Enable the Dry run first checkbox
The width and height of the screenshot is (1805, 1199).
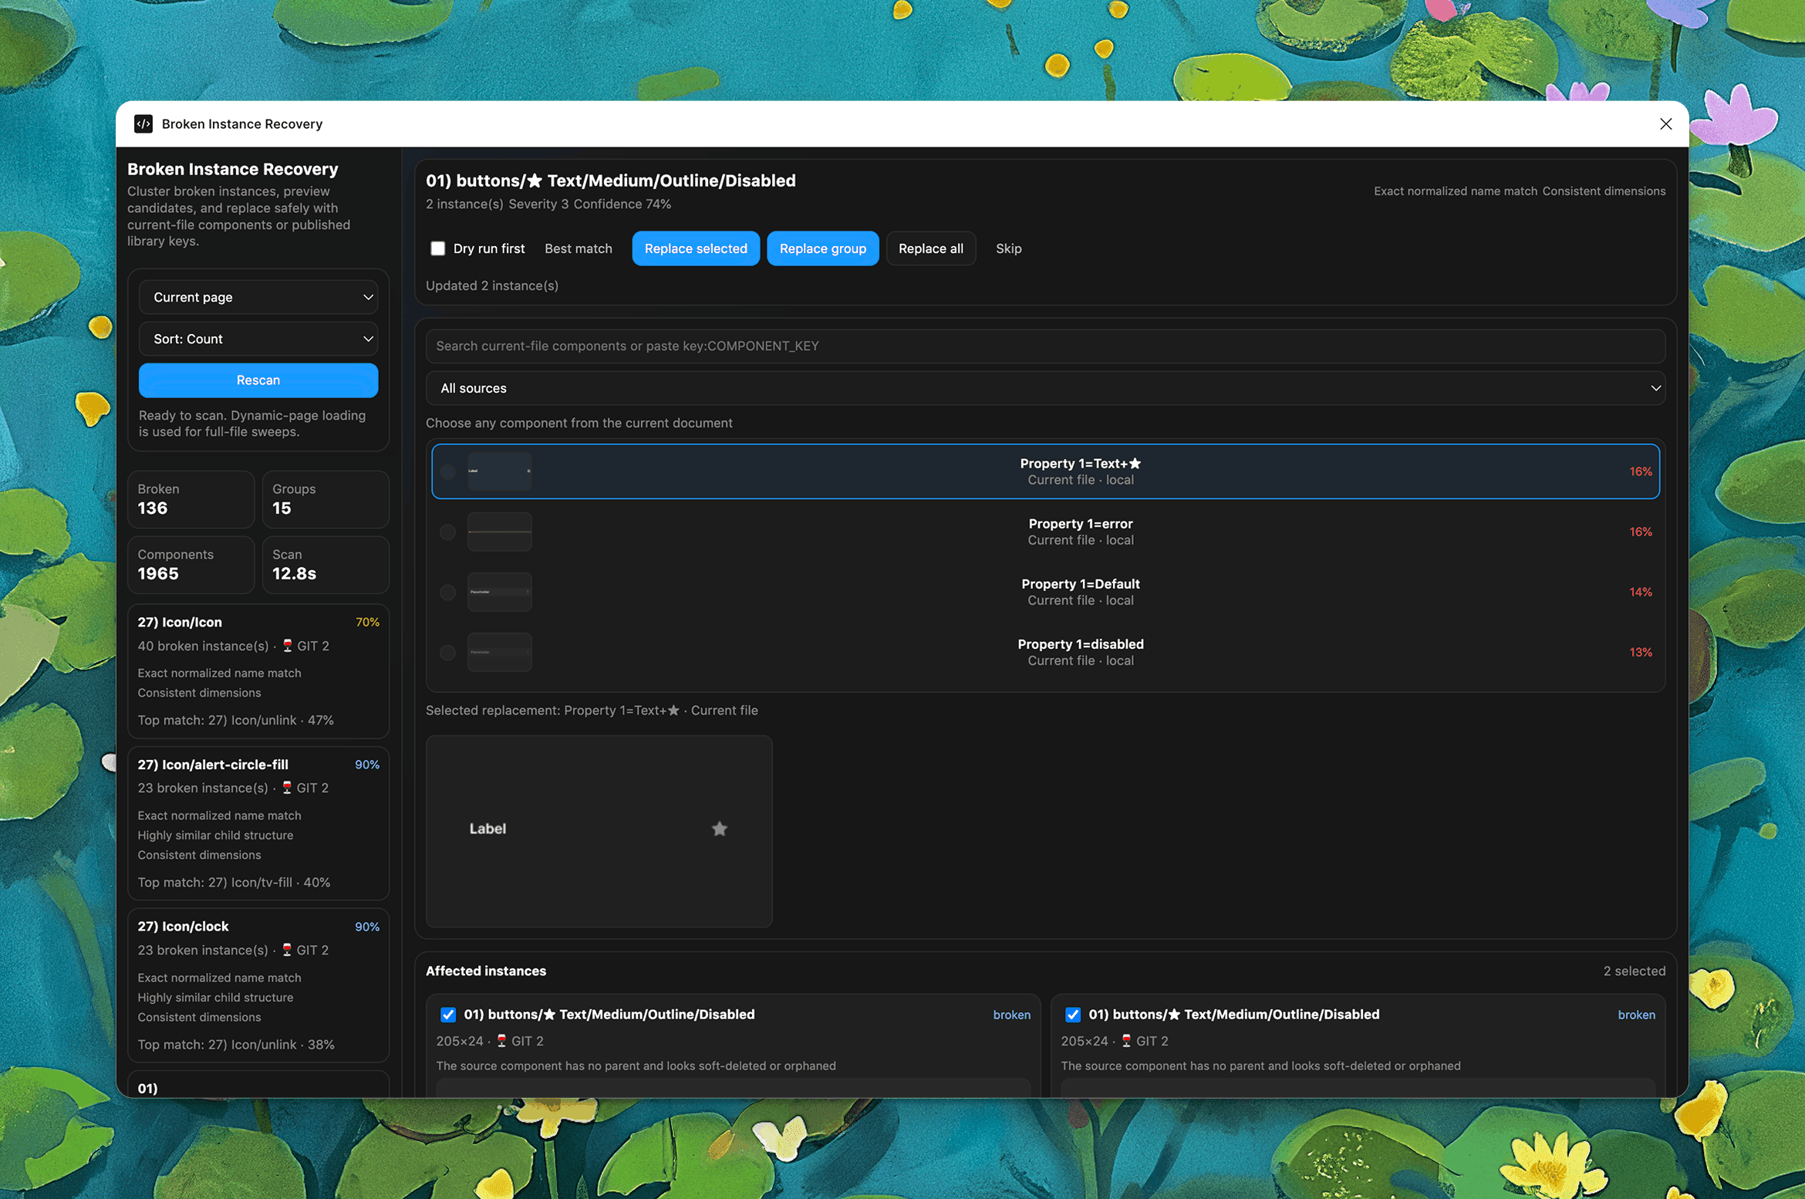438,248
